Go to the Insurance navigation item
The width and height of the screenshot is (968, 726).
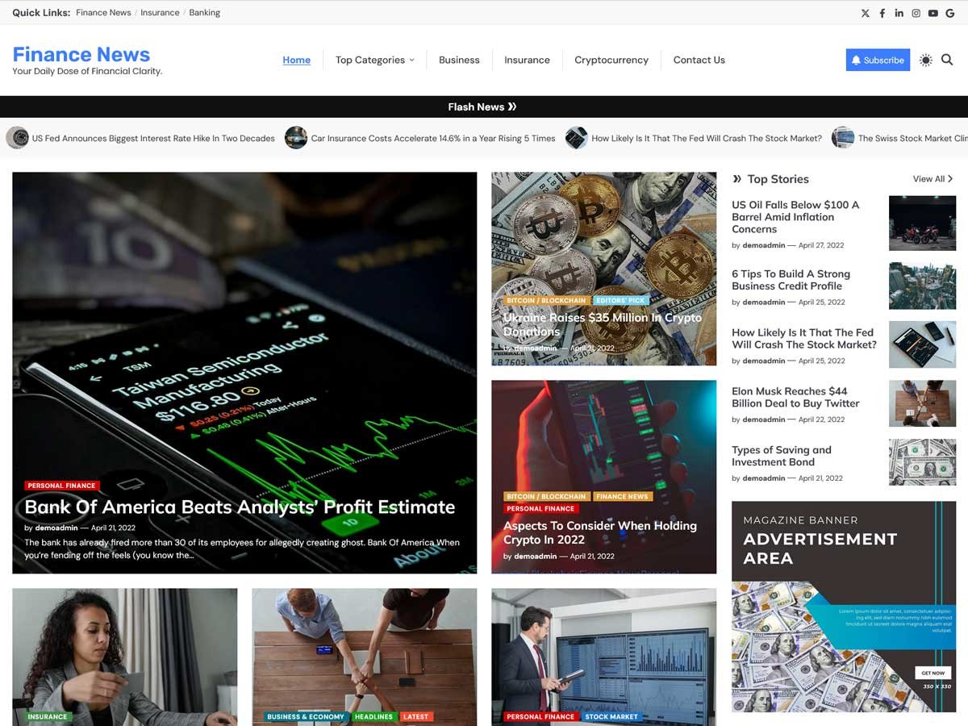coord(527,60)
